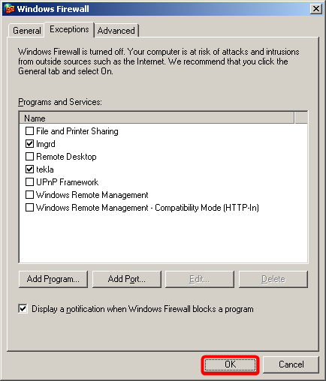Screen dimensions: 326x381
Task: Enable the Remote Desktop exception checkbox
Action: (x=29, y=156)
